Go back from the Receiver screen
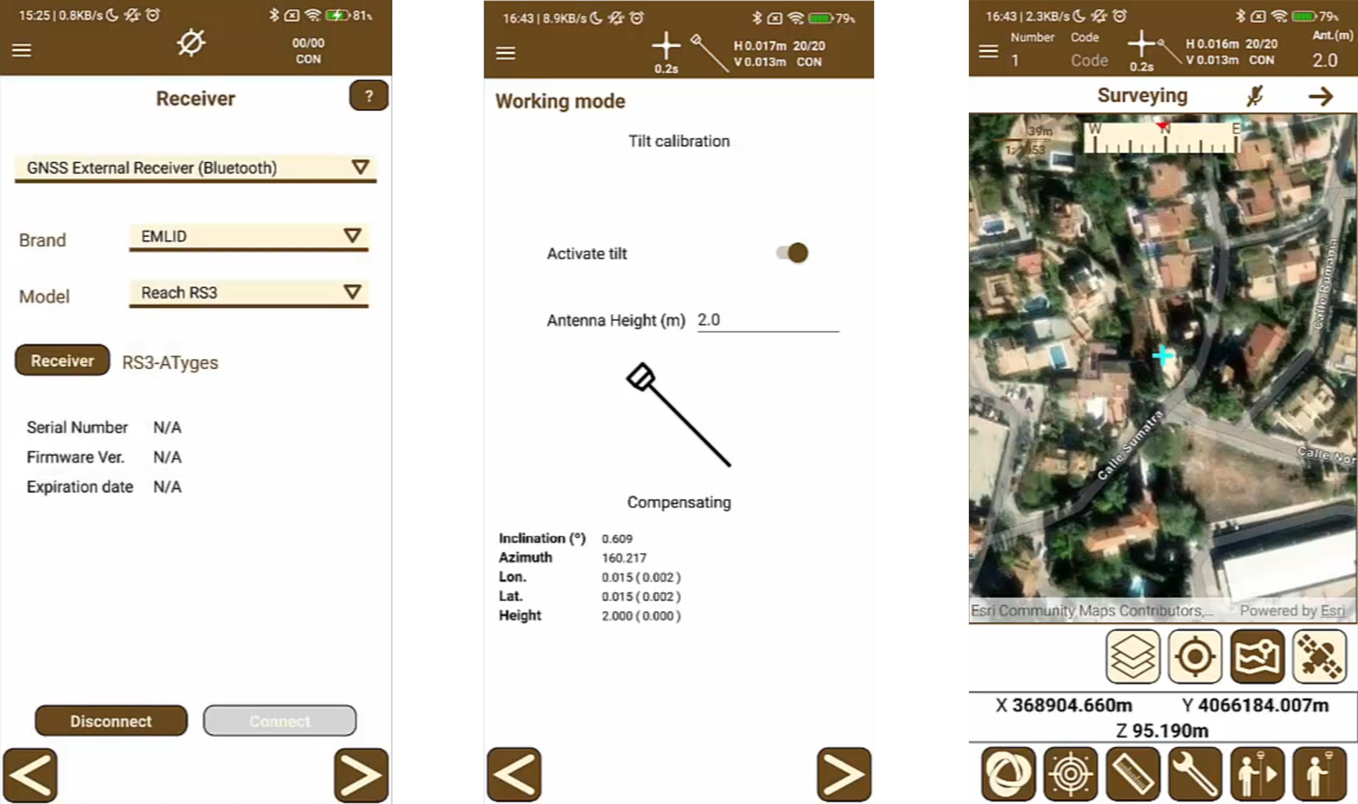The height and width of the screenshot is (804, 1358). 30,775
